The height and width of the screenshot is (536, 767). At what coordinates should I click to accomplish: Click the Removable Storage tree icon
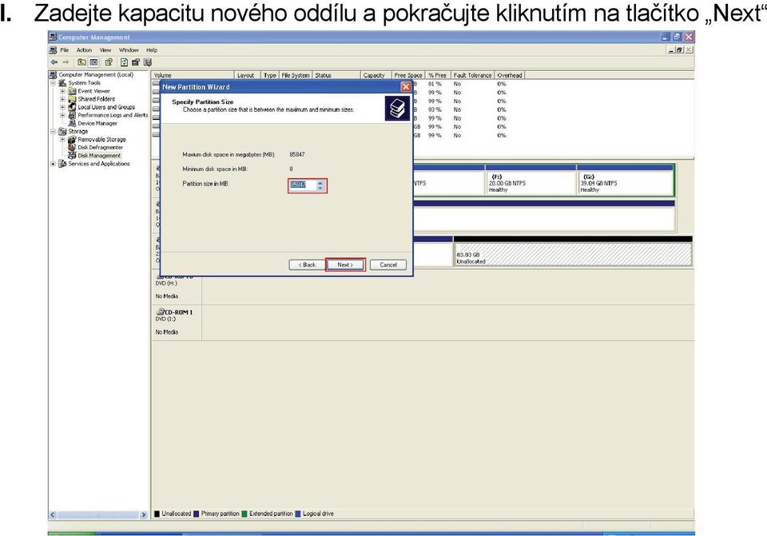click(x=73, y=139)
